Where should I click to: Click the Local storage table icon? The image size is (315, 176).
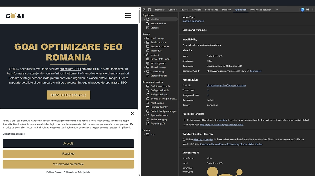(148, 38)
